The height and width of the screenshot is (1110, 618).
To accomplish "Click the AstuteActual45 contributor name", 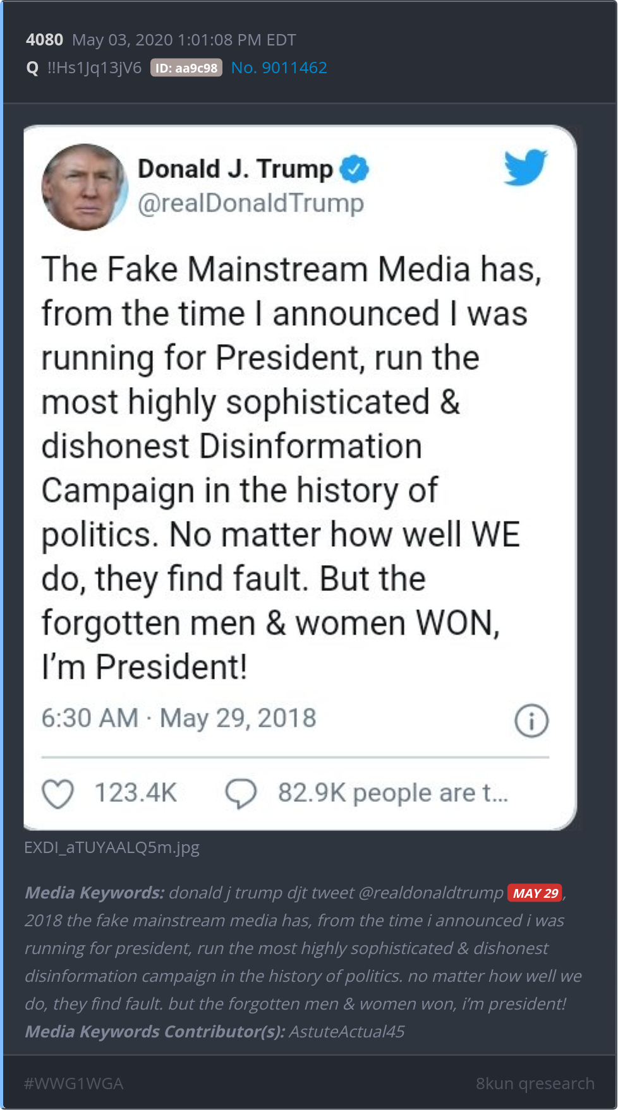I will pyautogui.click(x=346, y=1032).
